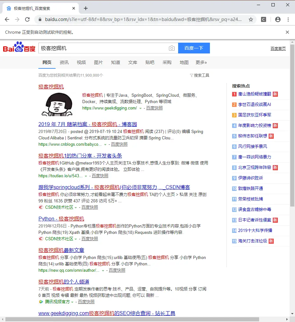295x322 pixels.
Task: Click rank 2 badge for 李世石退役战赢AI
Action: 234,105
